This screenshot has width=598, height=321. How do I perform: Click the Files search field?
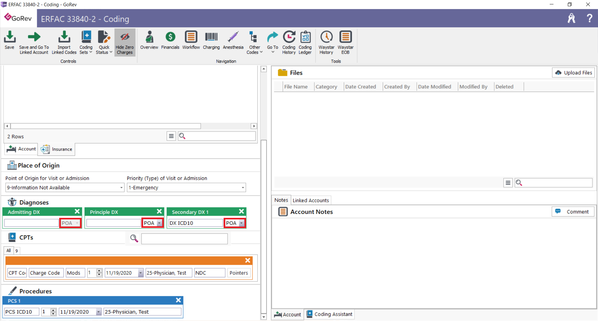(553, 183)
